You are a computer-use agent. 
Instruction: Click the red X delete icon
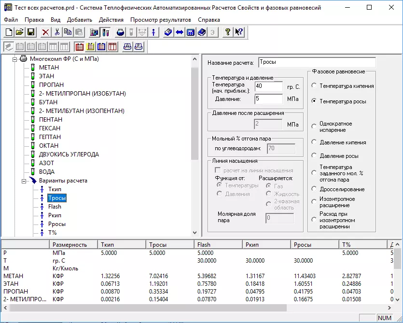click(45, 32)
